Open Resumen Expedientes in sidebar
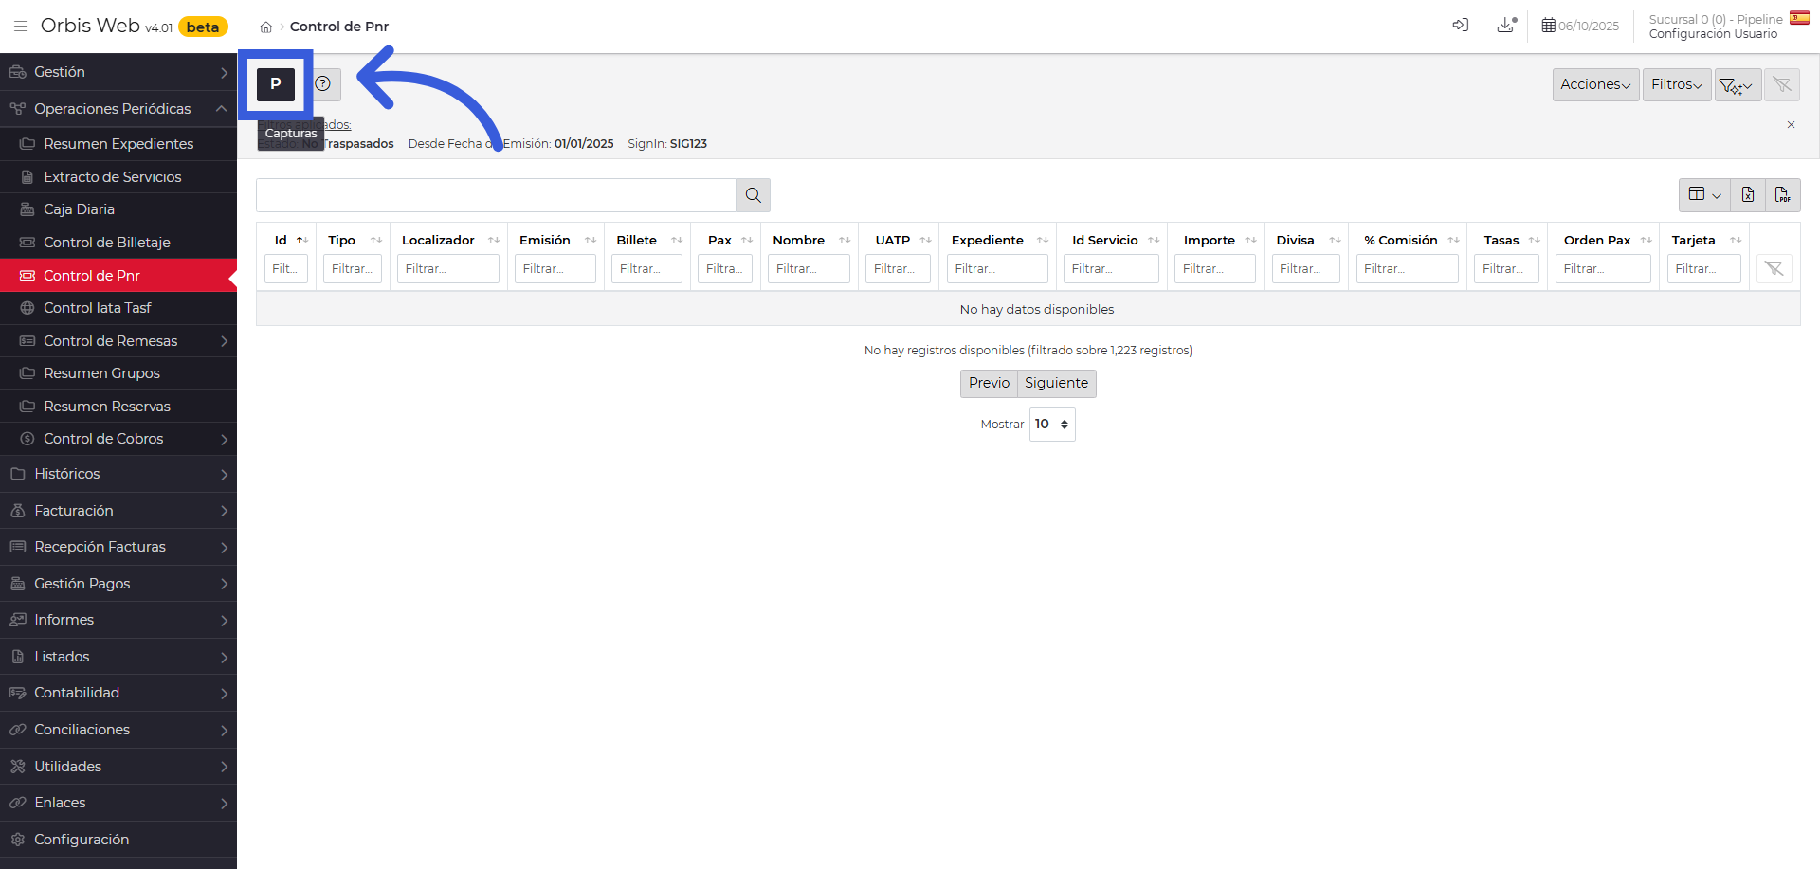The height and width of the screenshot is (869, 1820). tap(118, 144)
